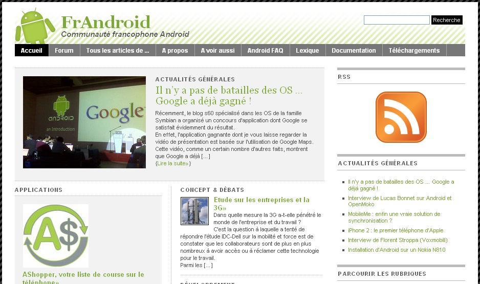Open headline Il n'y a pas de batailles des OS

[229, 96]
